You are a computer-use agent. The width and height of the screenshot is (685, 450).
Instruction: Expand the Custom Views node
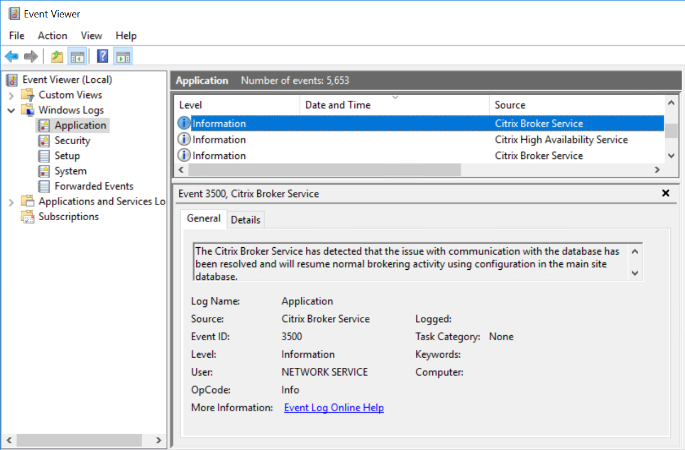tap(11, 95)
